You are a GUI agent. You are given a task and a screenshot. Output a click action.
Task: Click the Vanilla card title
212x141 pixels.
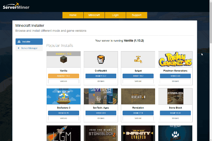coord(64,71)
